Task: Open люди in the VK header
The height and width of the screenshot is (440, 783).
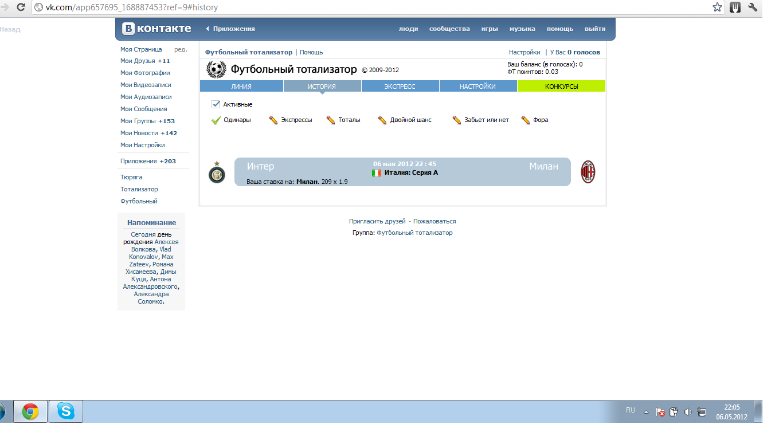Action: [409, 29]
